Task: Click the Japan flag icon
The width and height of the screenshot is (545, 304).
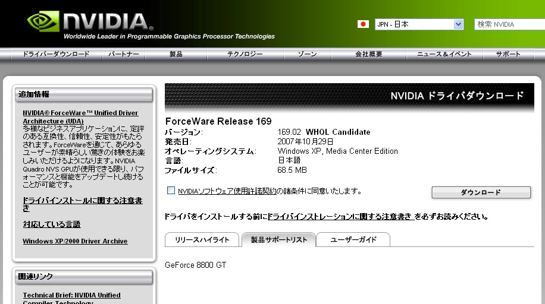Action: coord(363,24)
